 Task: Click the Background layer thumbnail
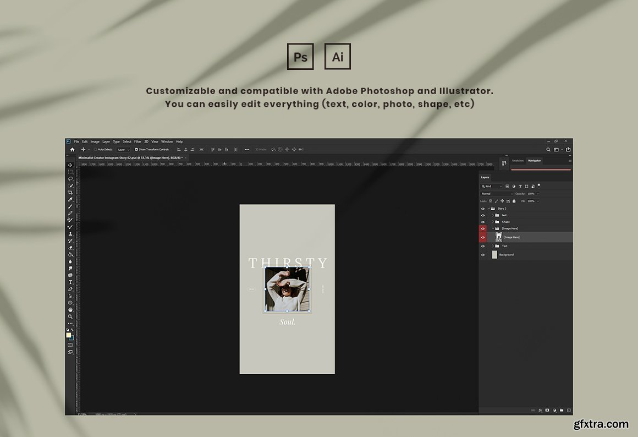click(494, 255)
